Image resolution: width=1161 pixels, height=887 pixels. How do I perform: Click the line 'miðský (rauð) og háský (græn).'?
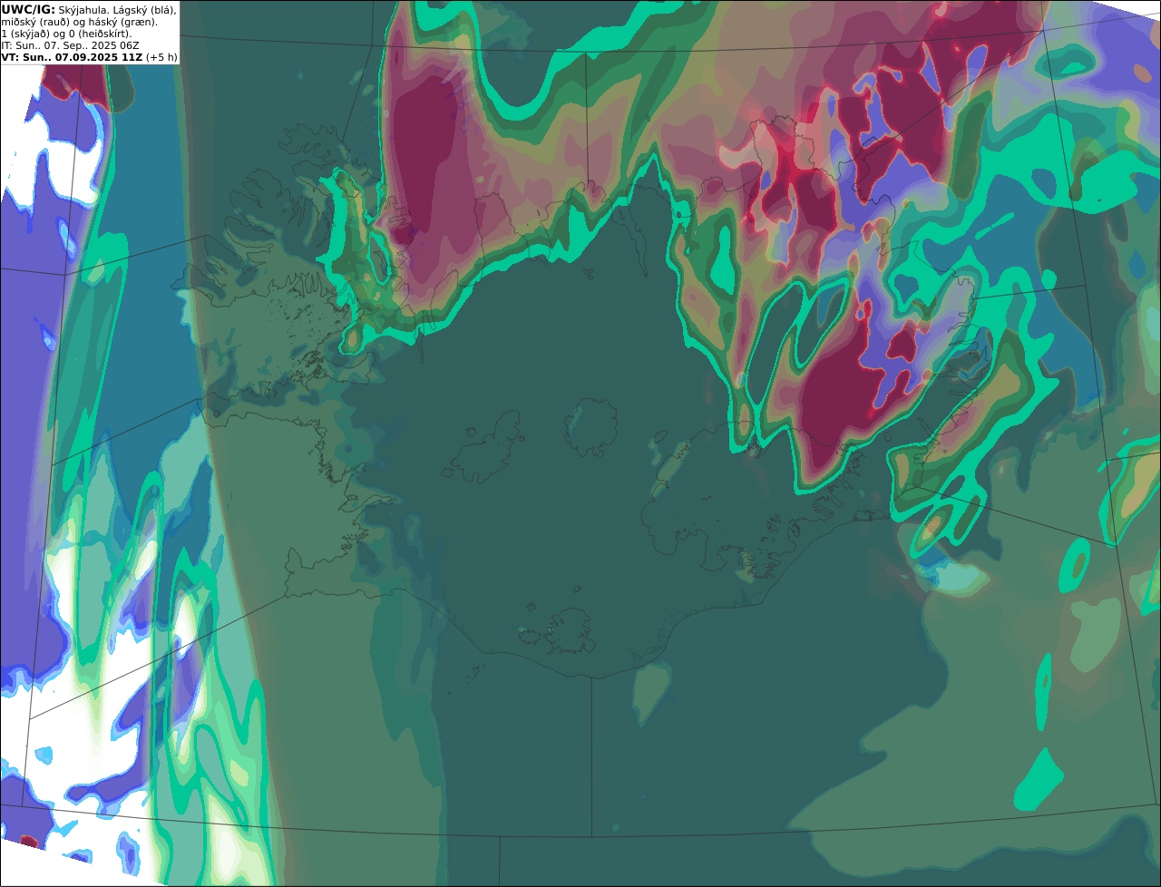pyautogui.click(x=79, y=21)
